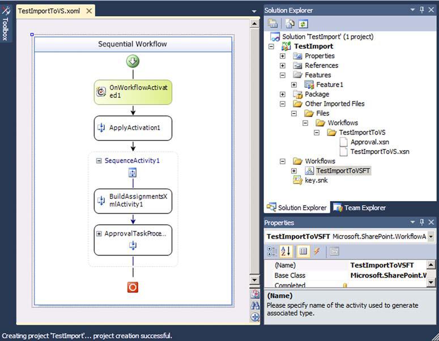Click the workflow view icon above binoculars
The image size is (439, 341).
(255, 293)
